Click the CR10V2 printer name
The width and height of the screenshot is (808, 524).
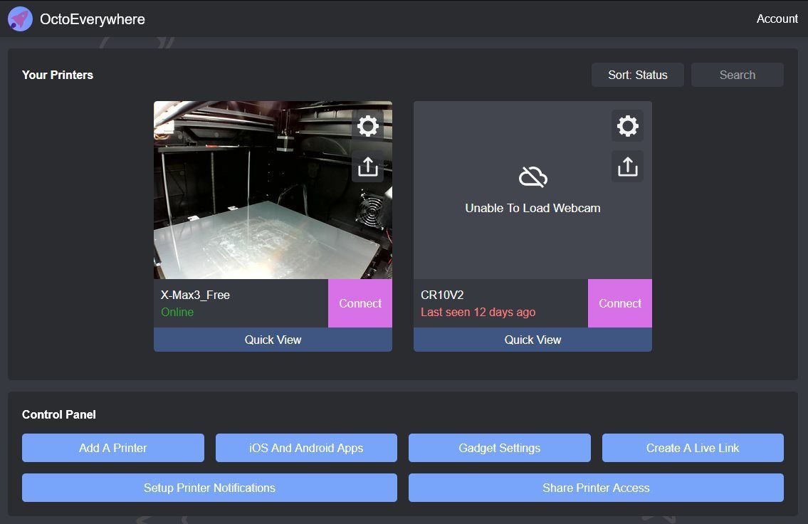(x=442, y=295)
